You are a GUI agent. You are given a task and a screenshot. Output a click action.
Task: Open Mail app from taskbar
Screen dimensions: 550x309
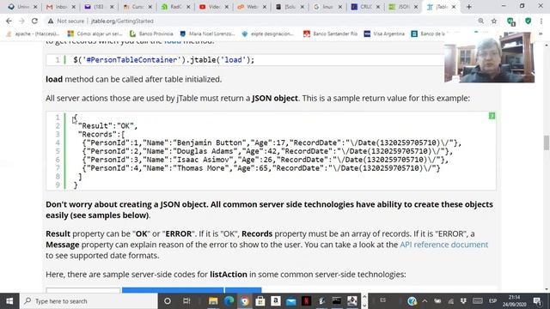click(291, 301)
